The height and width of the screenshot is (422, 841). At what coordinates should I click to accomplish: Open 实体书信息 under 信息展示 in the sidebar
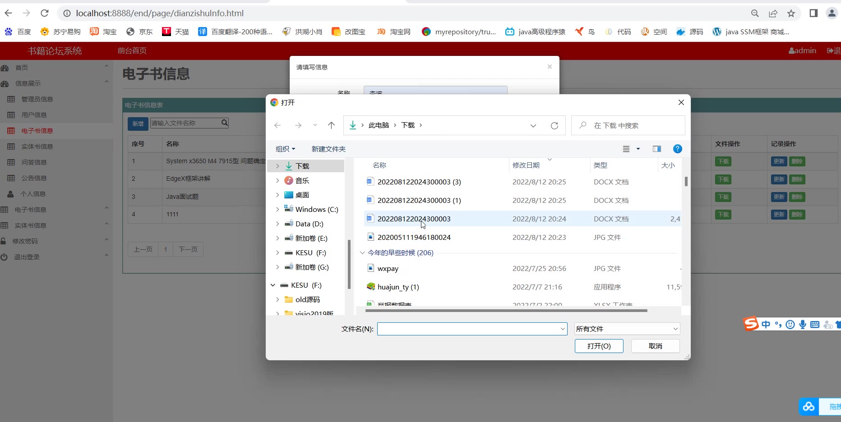pyautogui.click(x=37, y=147)
